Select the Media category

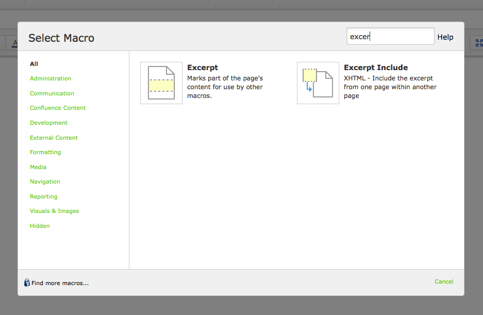point(38,167)
